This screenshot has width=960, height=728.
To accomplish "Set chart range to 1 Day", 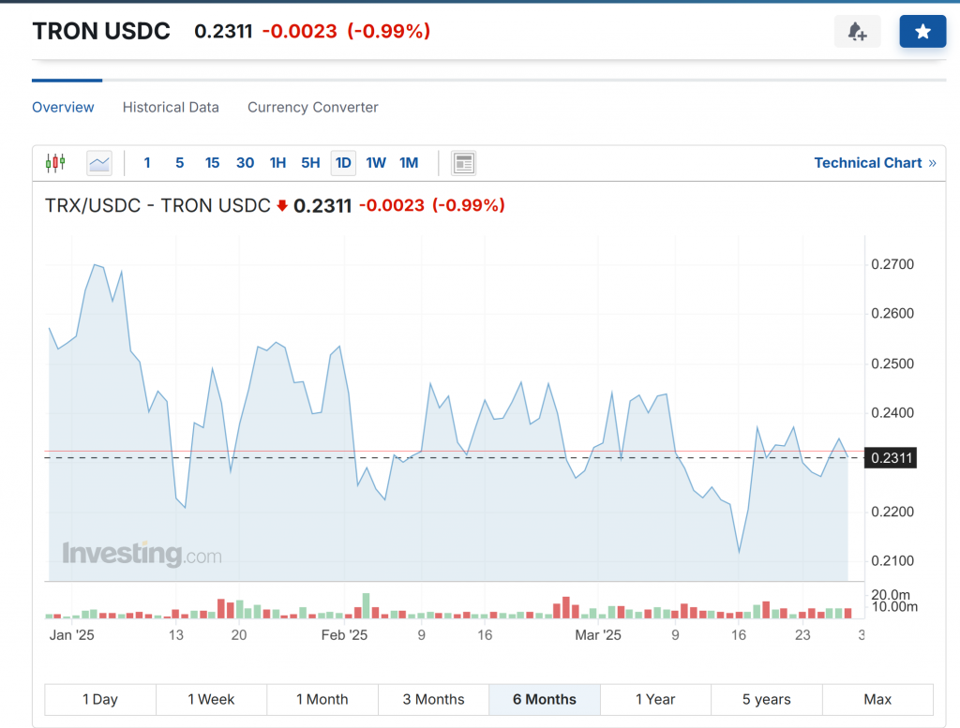I will tap(100, 699).
